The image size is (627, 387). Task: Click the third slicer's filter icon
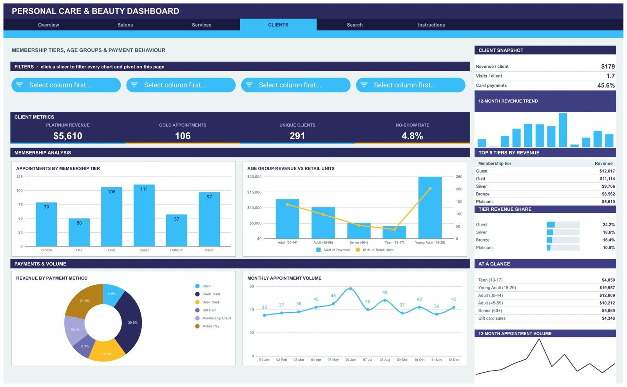249,85
